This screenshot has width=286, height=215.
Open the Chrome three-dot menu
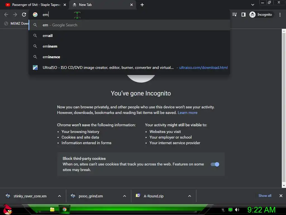(280, 15)
